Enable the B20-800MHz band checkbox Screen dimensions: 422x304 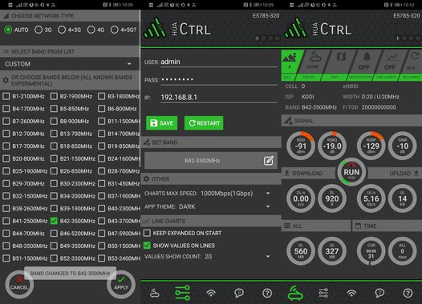point(6,158)
